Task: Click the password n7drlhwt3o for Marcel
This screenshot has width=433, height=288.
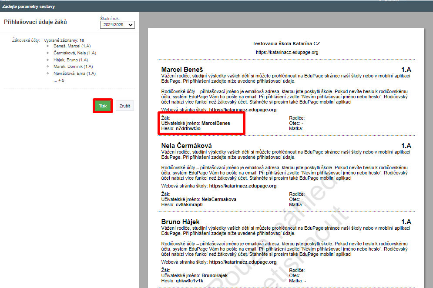Action: click(x=188, y=129)
